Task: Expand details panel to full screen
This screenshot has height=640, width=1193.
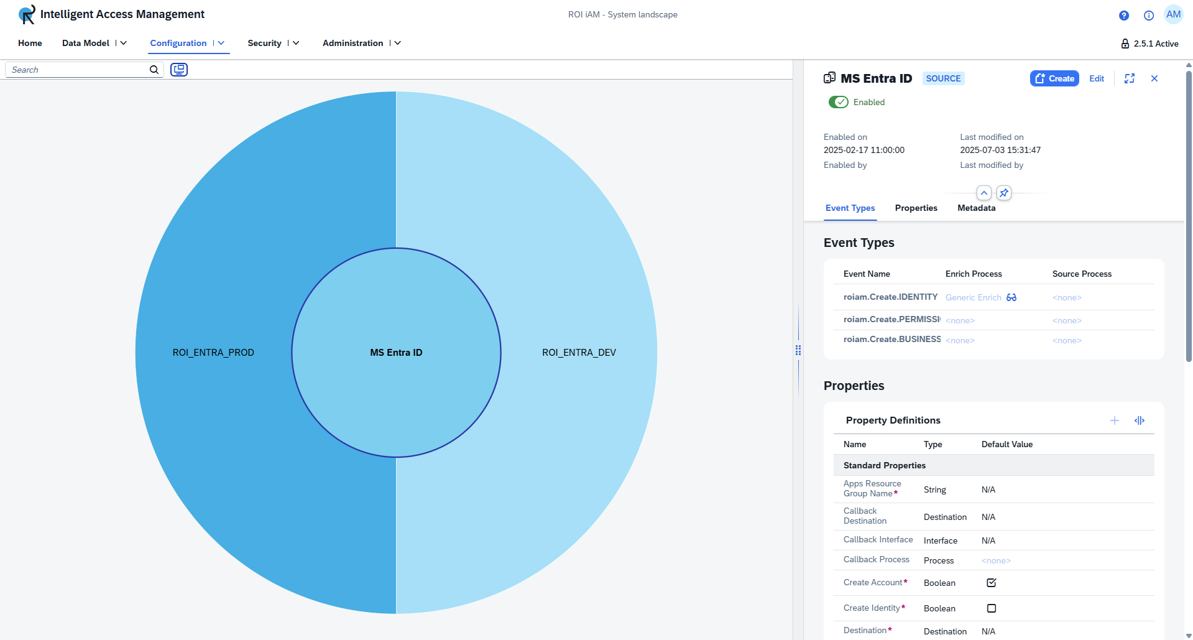Action: (x=1130, y=78)
